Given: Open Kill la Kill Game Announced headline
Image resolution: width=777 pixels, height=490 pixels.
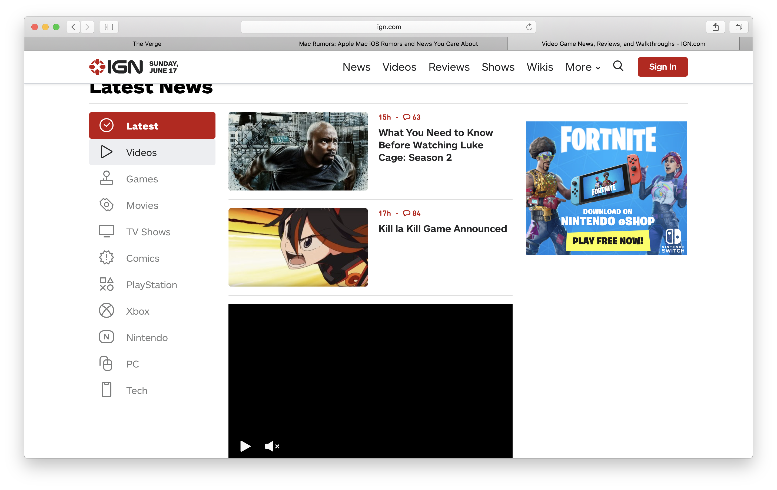Looking at the screenshot, I should coord(443,229).
